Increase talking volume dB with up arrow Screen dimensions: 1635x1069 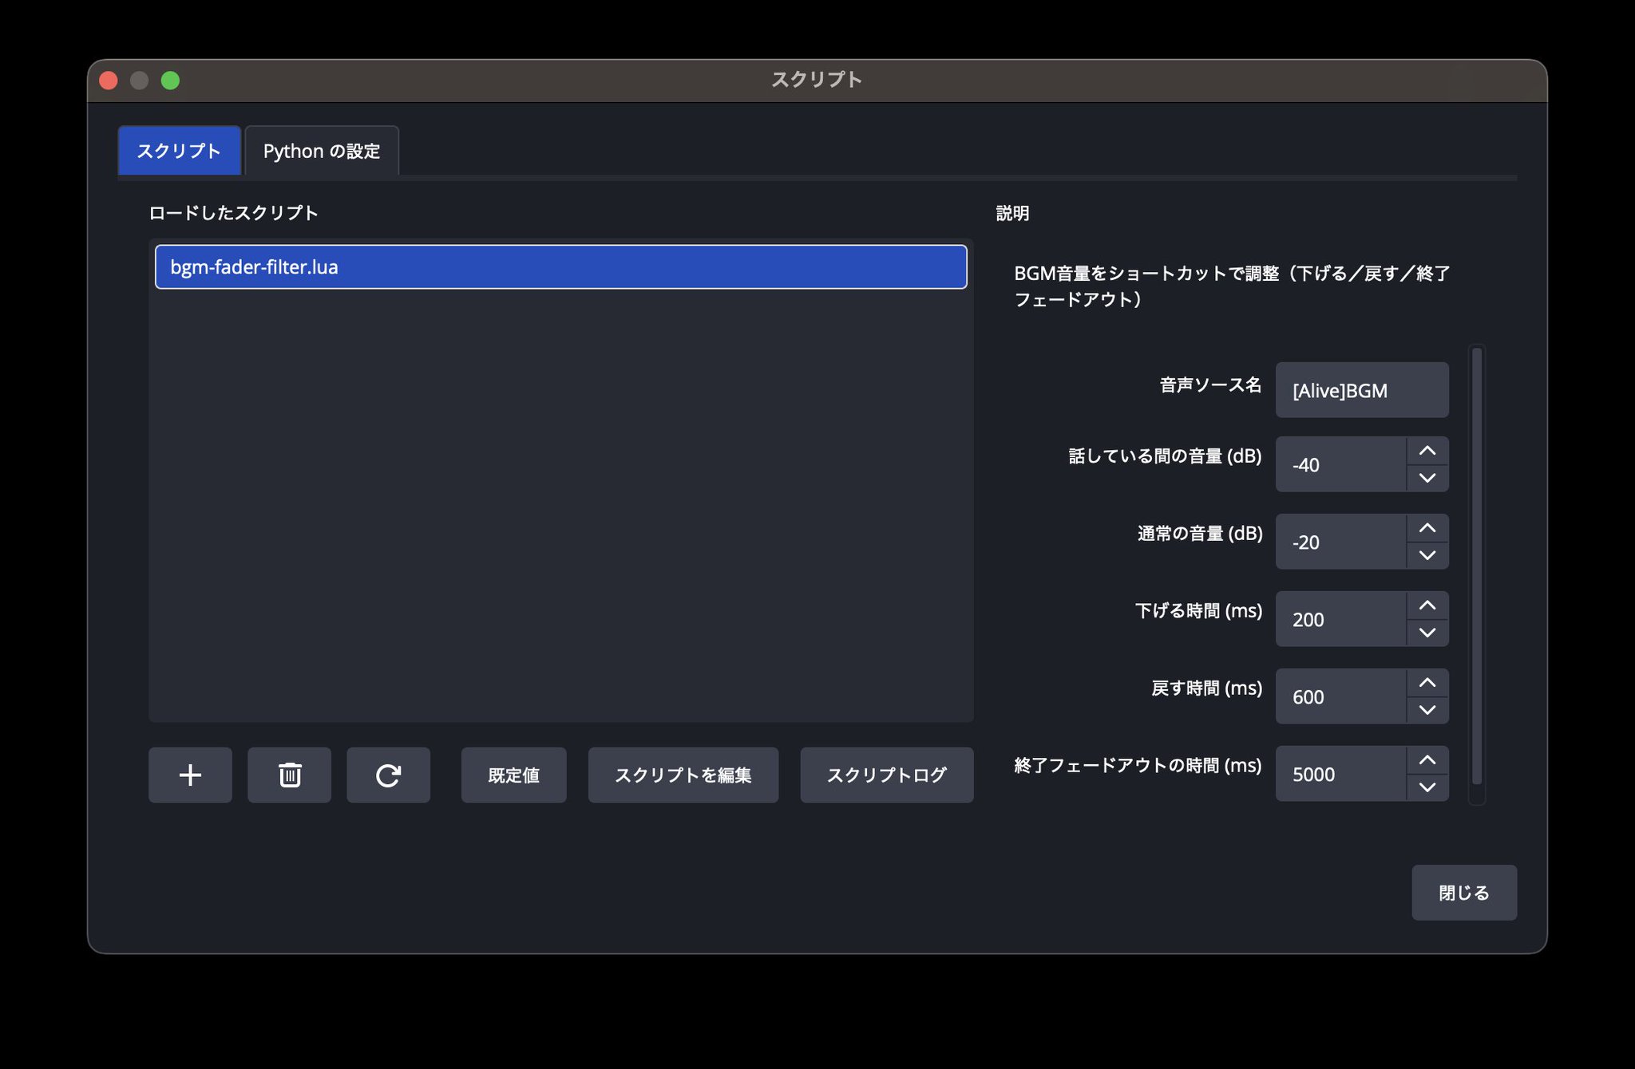click(1427, 451)
